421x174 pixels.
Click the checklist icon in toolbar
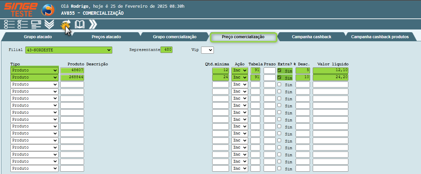[x=23, y=24]
